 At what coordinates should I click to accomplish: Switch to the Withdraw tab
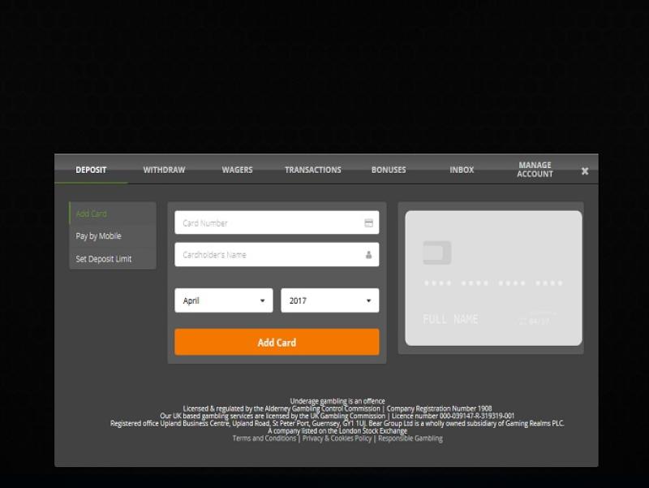tap(164, 170)
